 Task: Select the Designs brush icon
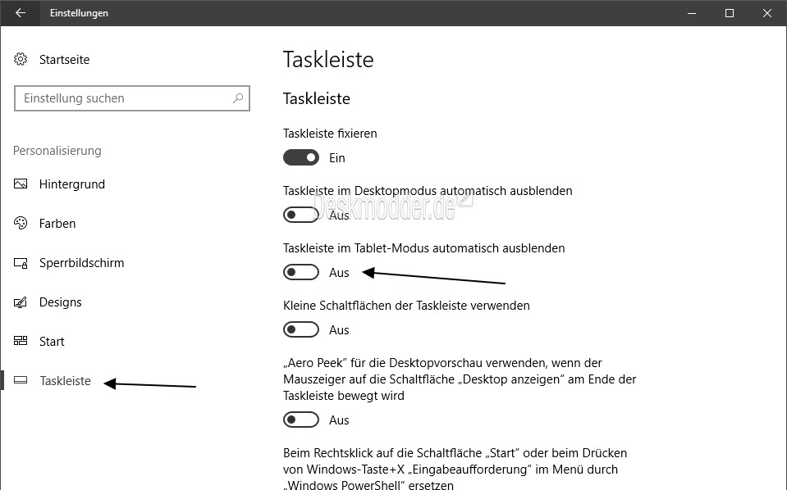pyautogui.click(x=21, y=302)
